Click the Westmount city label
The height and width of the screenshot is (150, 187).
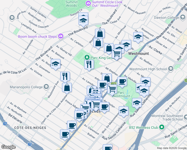pos(138,53)
